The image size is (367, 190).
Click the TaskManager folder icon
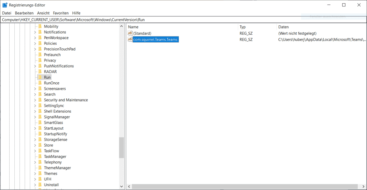click(40, 157)
